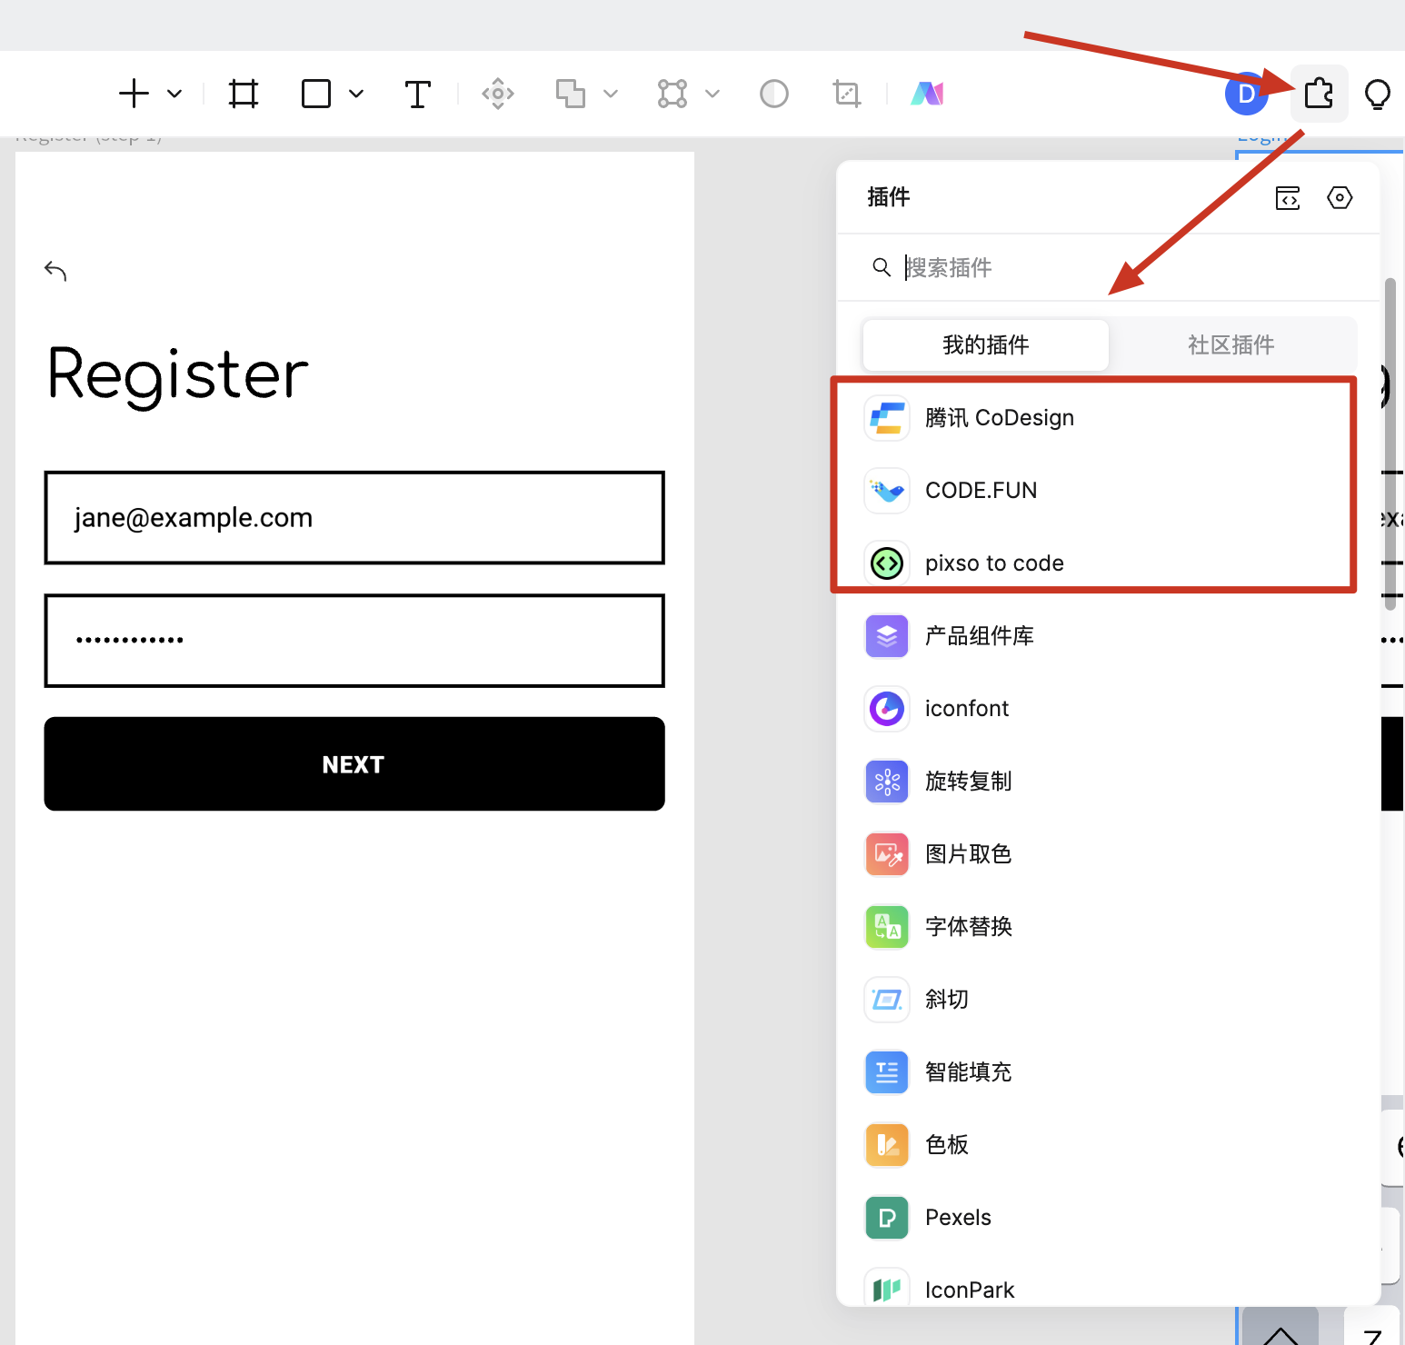1405x1345 pixels.
Task: Select the Register heading text
Action: pyautogui.click(x=178, y=375)
